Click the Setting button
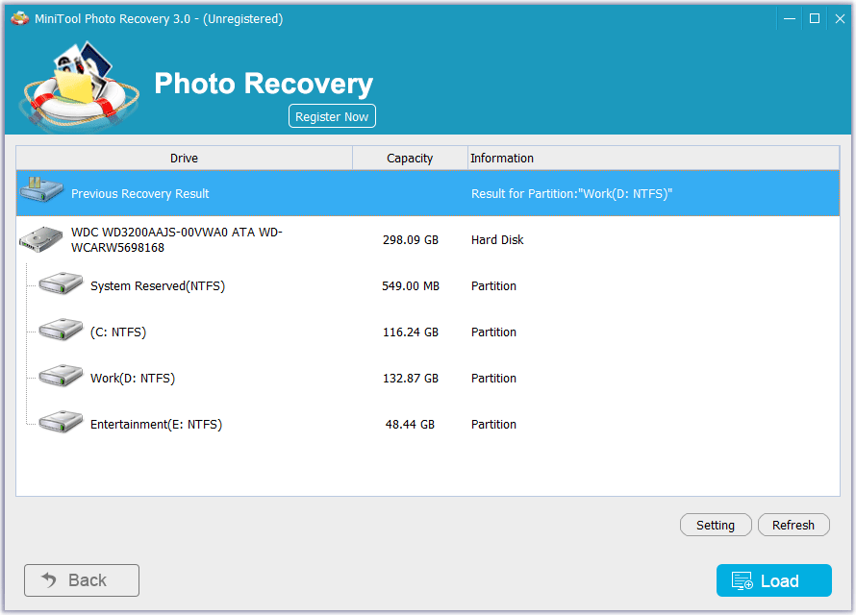 (716, 525)
